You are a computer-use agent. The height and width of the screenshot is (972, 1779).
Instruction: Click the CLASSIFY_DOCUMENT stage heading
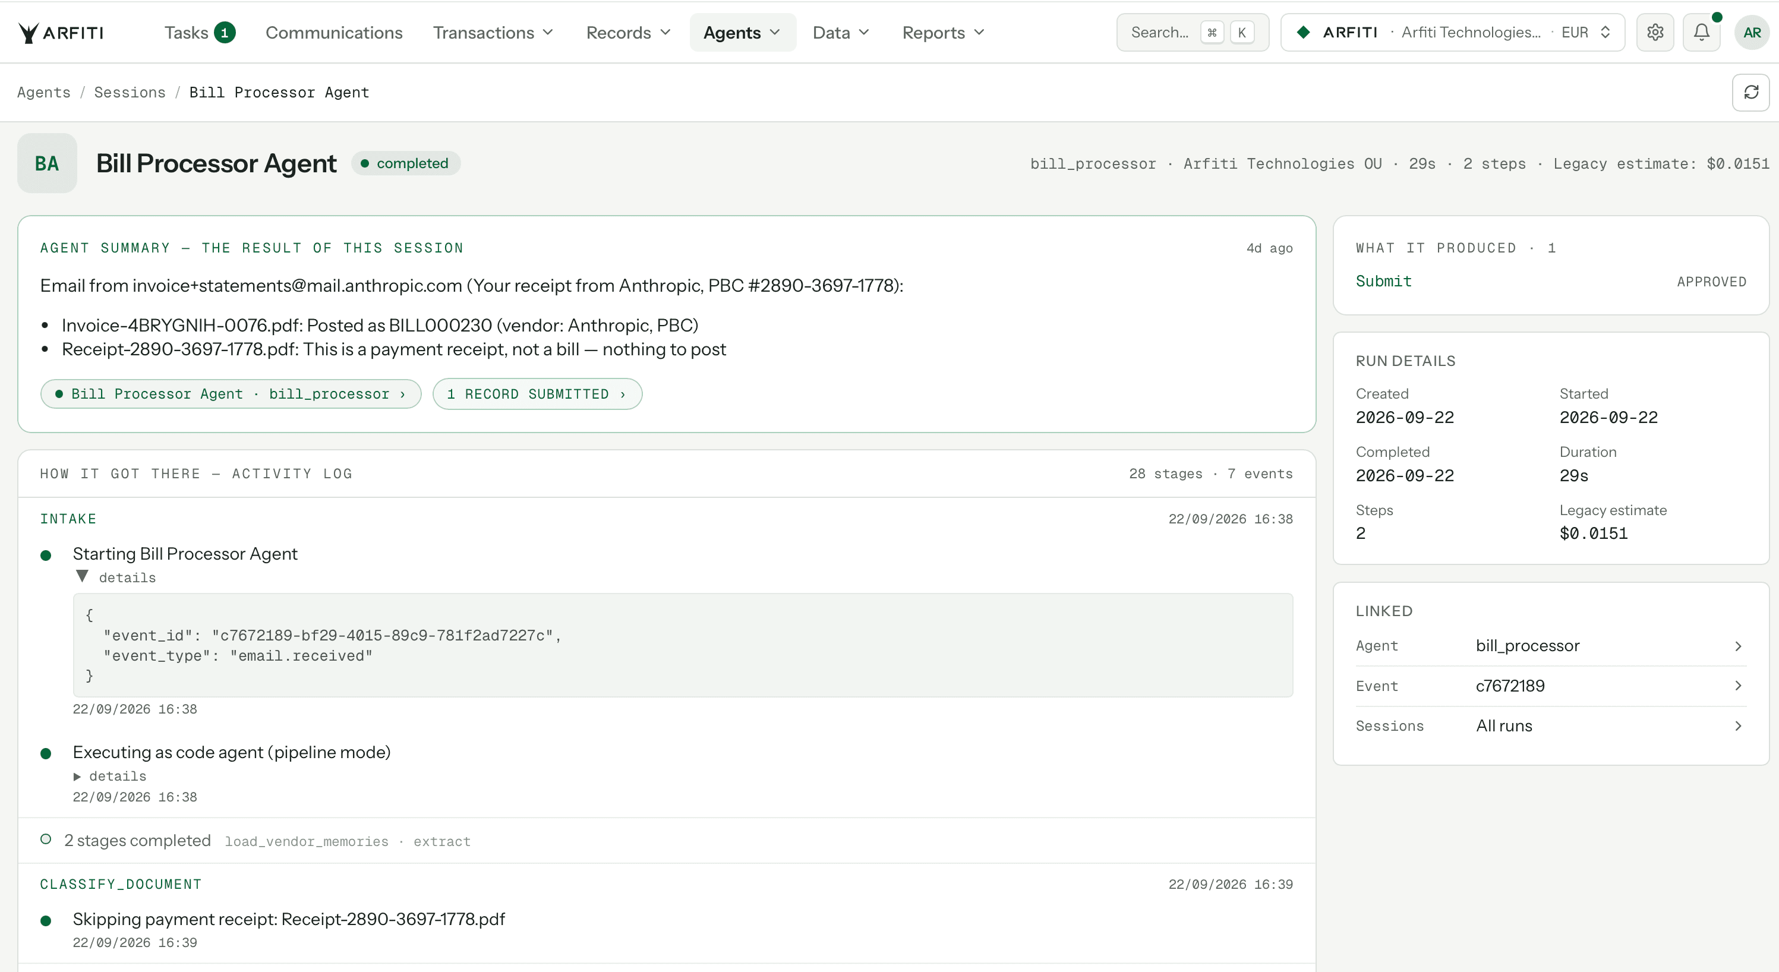coord(121,884)
